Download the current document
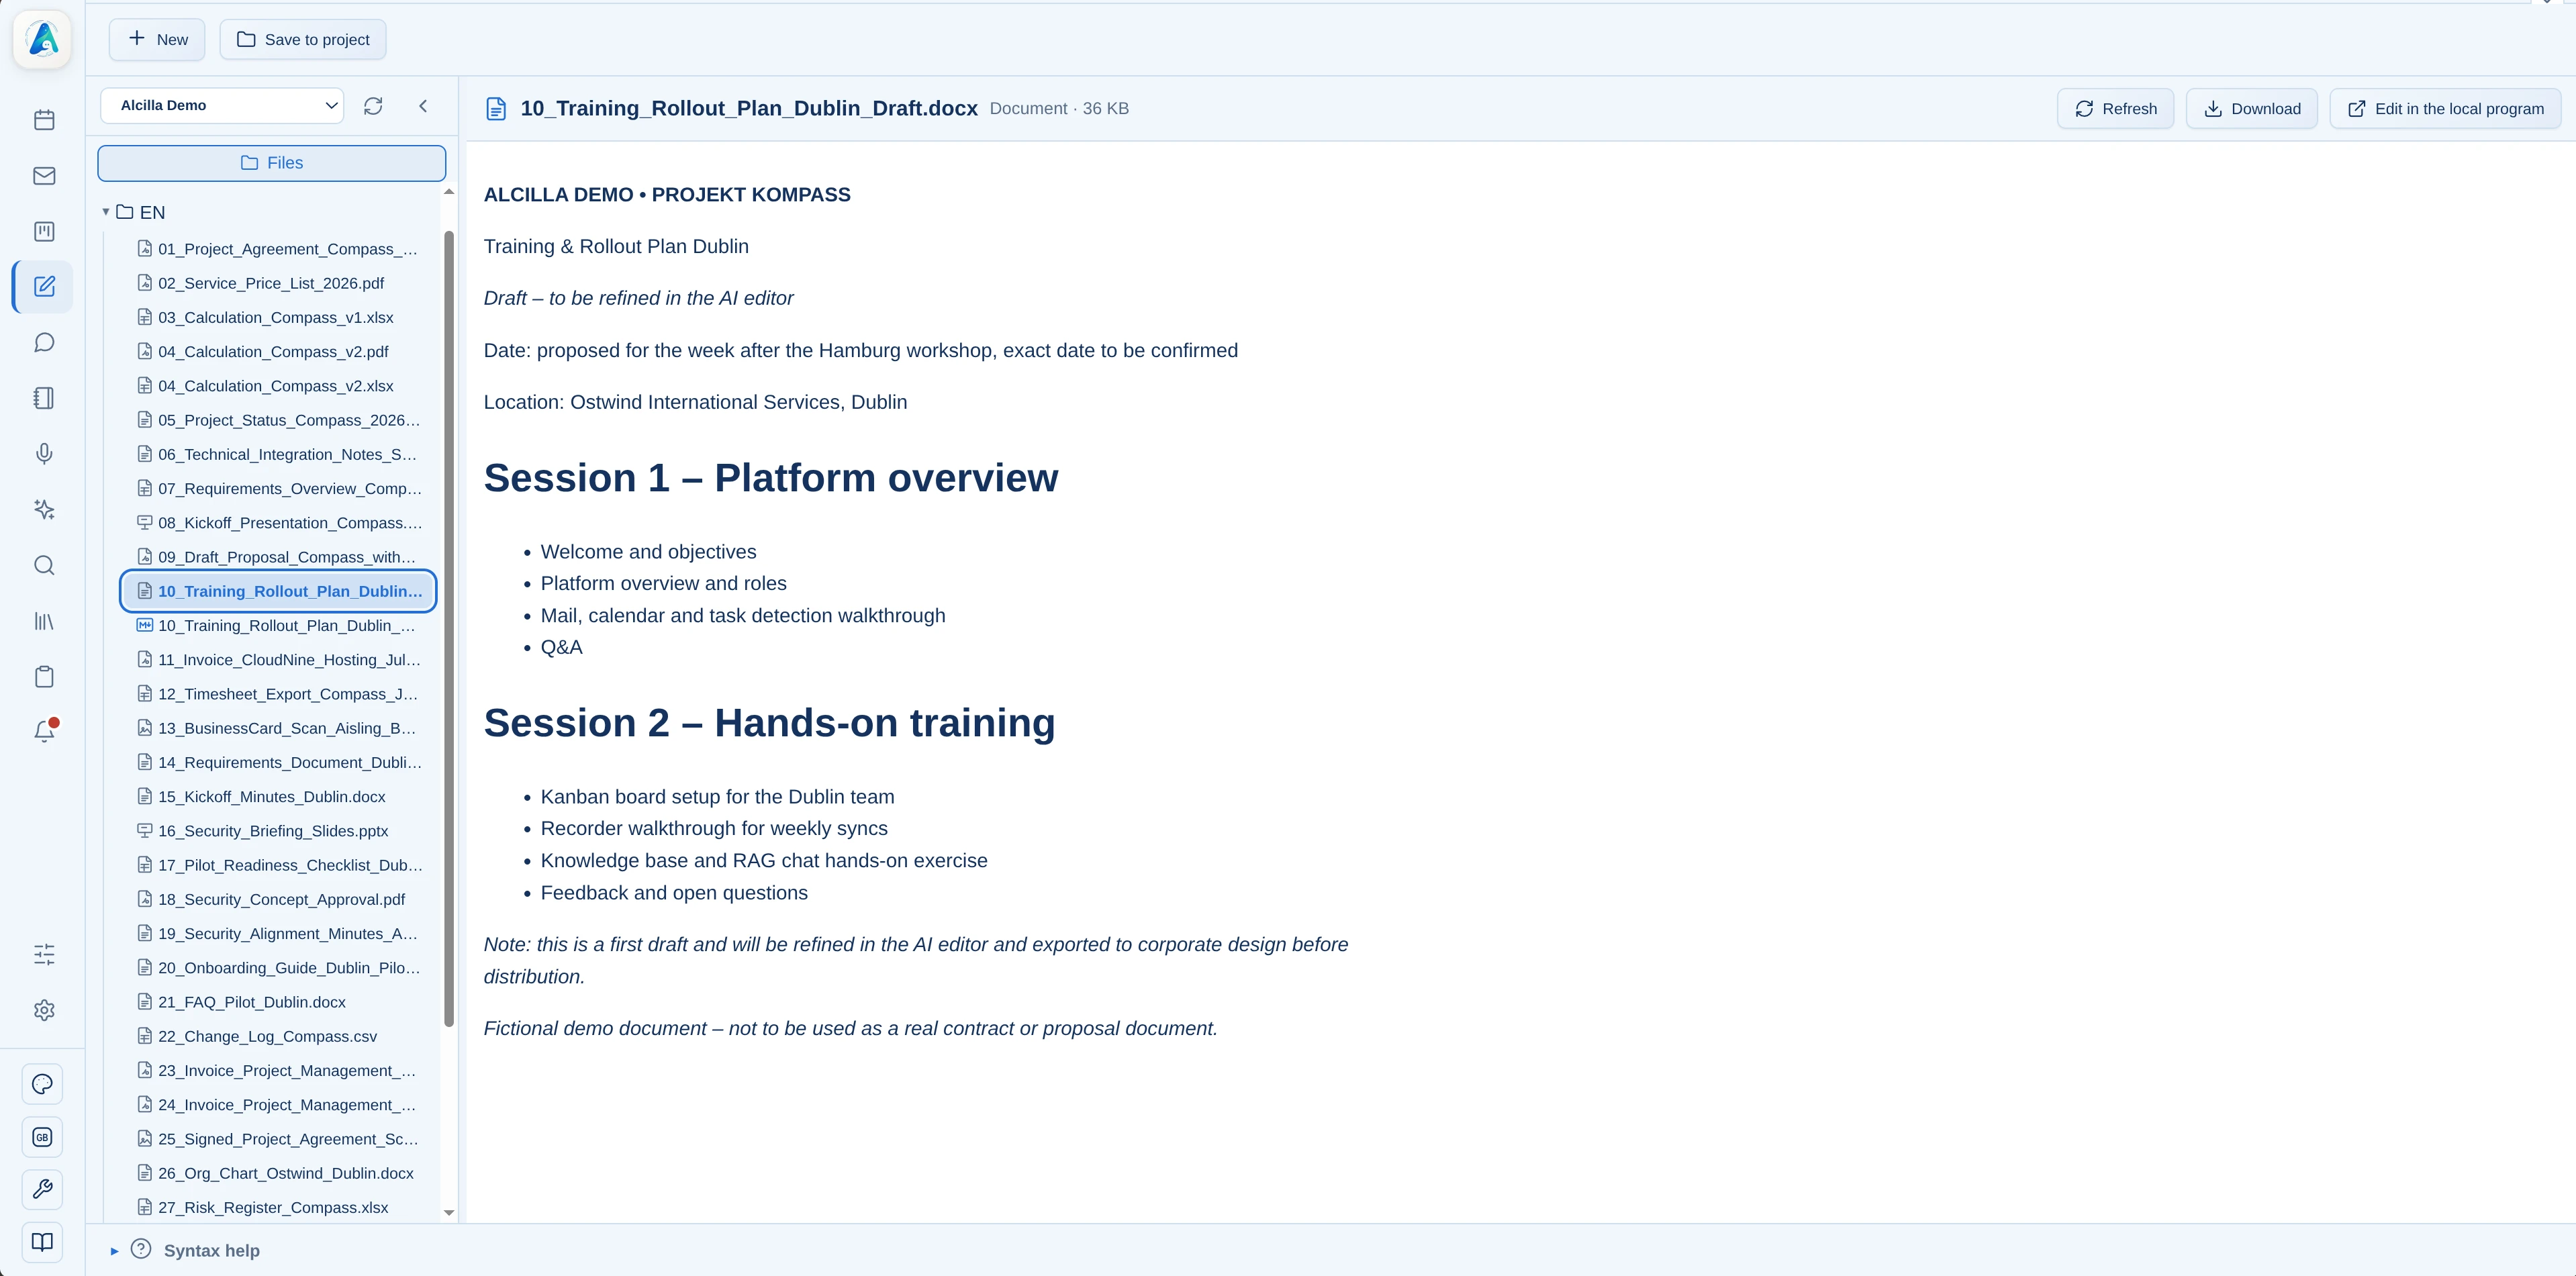This screenshot has height=1276, width=2576. [x=2252, y=109]
